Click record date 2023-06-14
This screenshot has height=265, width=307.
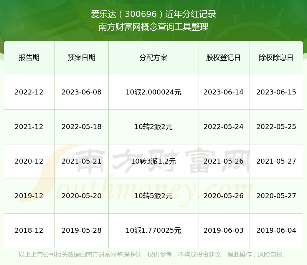[223, 92]
